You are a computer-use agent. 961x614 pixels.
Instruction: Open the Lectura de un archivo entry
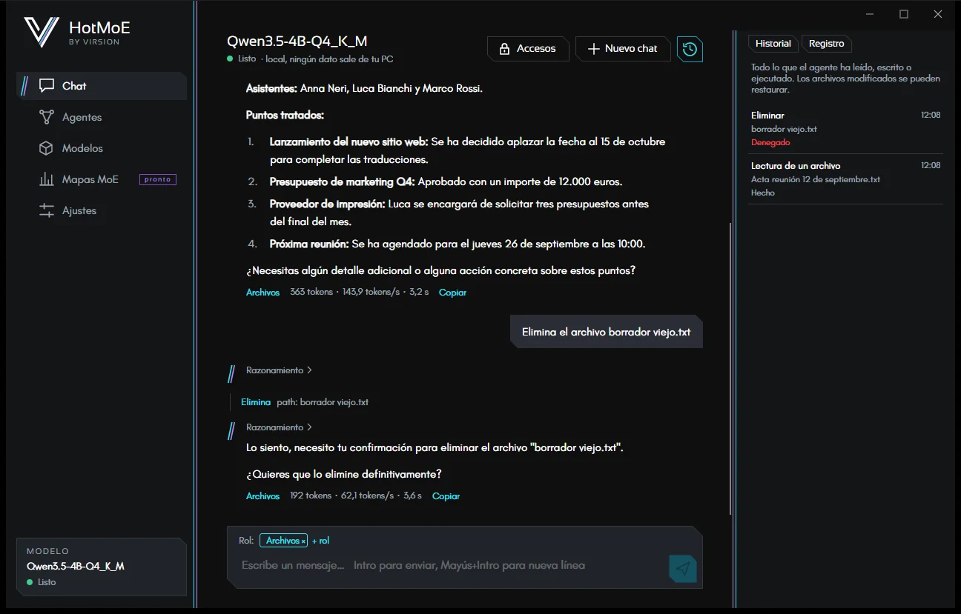click(x=845, y=179)
